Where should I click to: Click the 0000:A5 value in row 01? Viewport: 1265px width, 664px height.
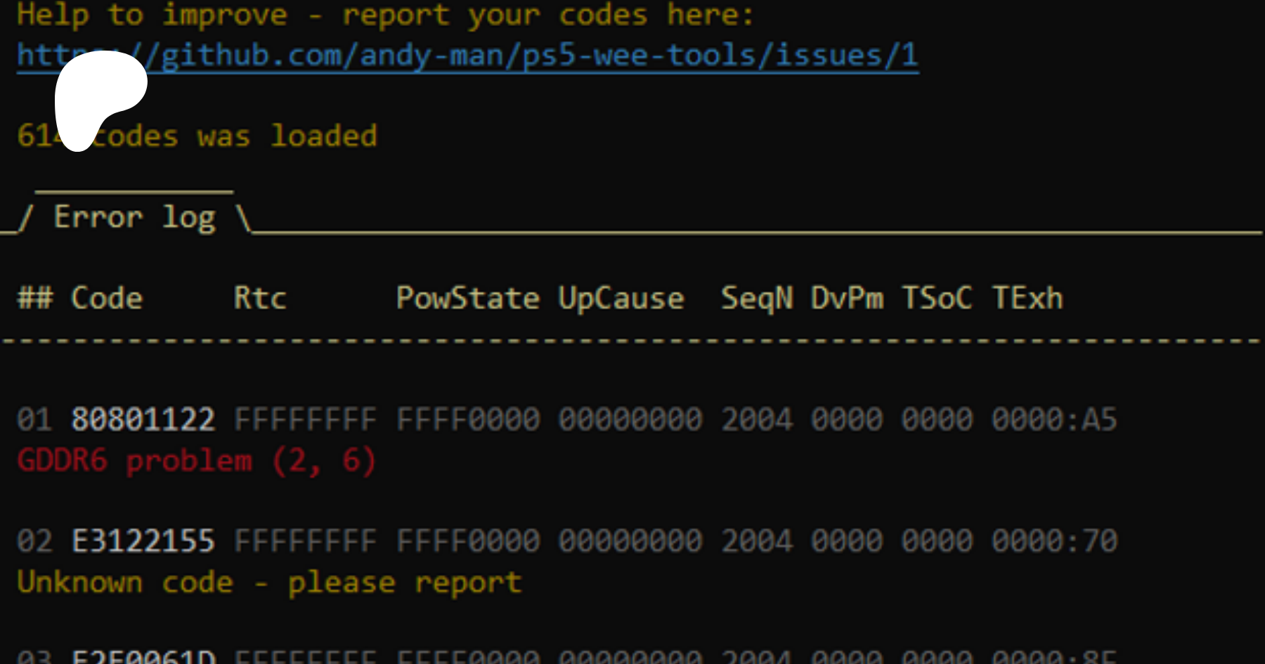[x=1054, y=419]
